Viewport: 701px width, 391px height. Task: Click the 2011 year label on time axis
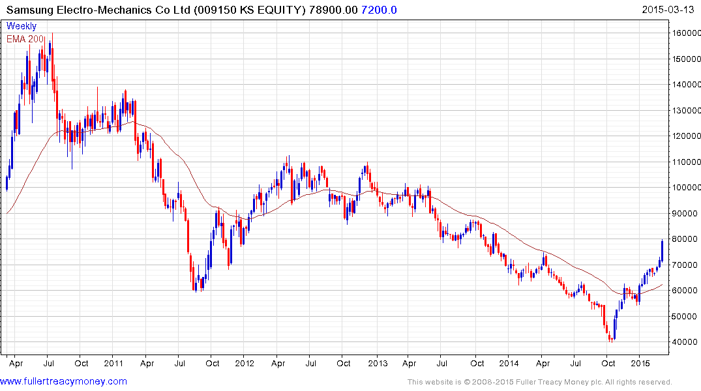[113, 363]
